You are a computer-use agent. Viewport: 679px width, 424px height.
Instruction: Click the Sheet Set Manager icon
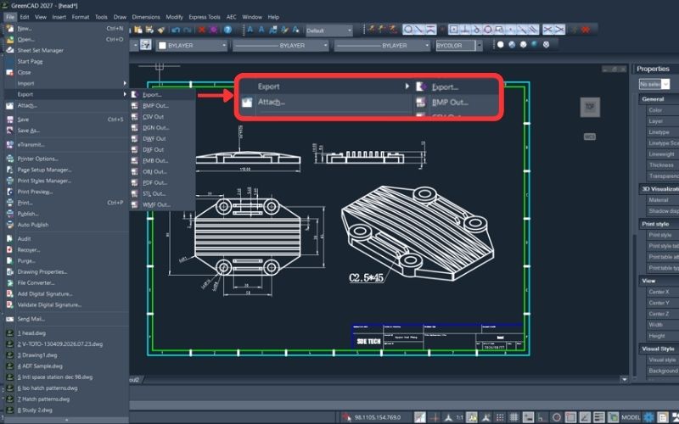[9, 50]
